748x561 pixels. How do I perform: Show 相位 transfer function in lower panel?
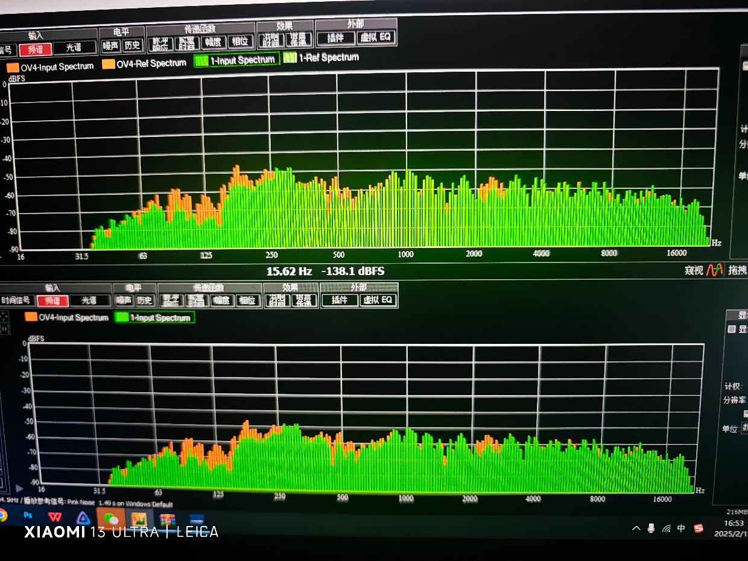tap(248, 300)
